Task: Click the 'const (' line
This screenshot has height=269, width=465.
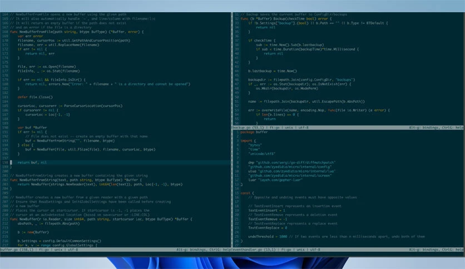Action: coord(248,193)
